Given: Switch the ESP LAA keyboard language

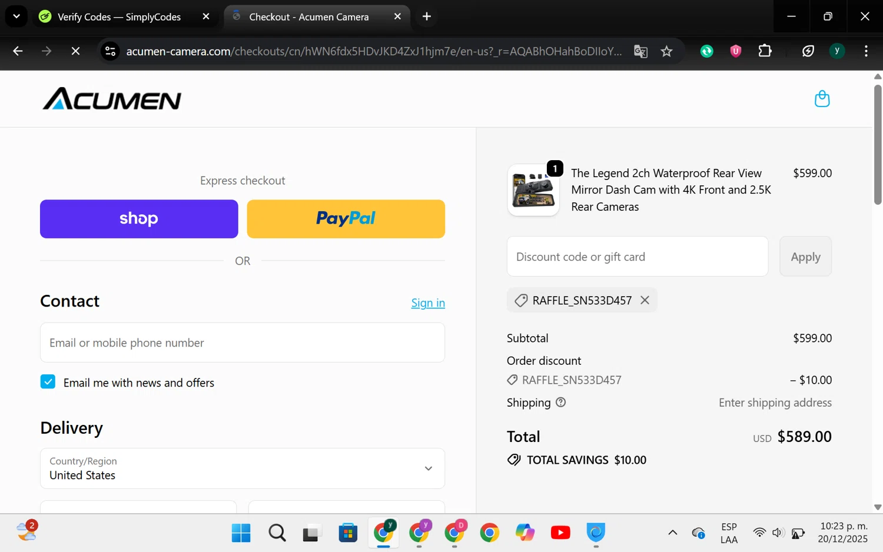Looking at the screenshot, I should click(x=729, y=533).
